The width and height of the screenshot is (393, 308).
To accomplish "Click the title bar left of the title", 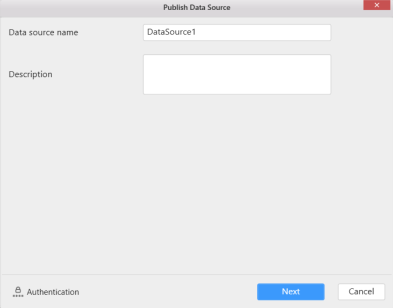I will coord(81,8).
